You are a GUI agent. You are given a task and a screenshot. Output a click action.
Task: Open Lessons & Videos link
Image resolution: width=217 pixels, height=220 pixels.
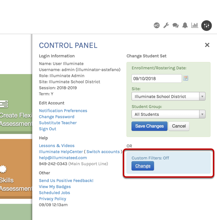pos(57,146)
